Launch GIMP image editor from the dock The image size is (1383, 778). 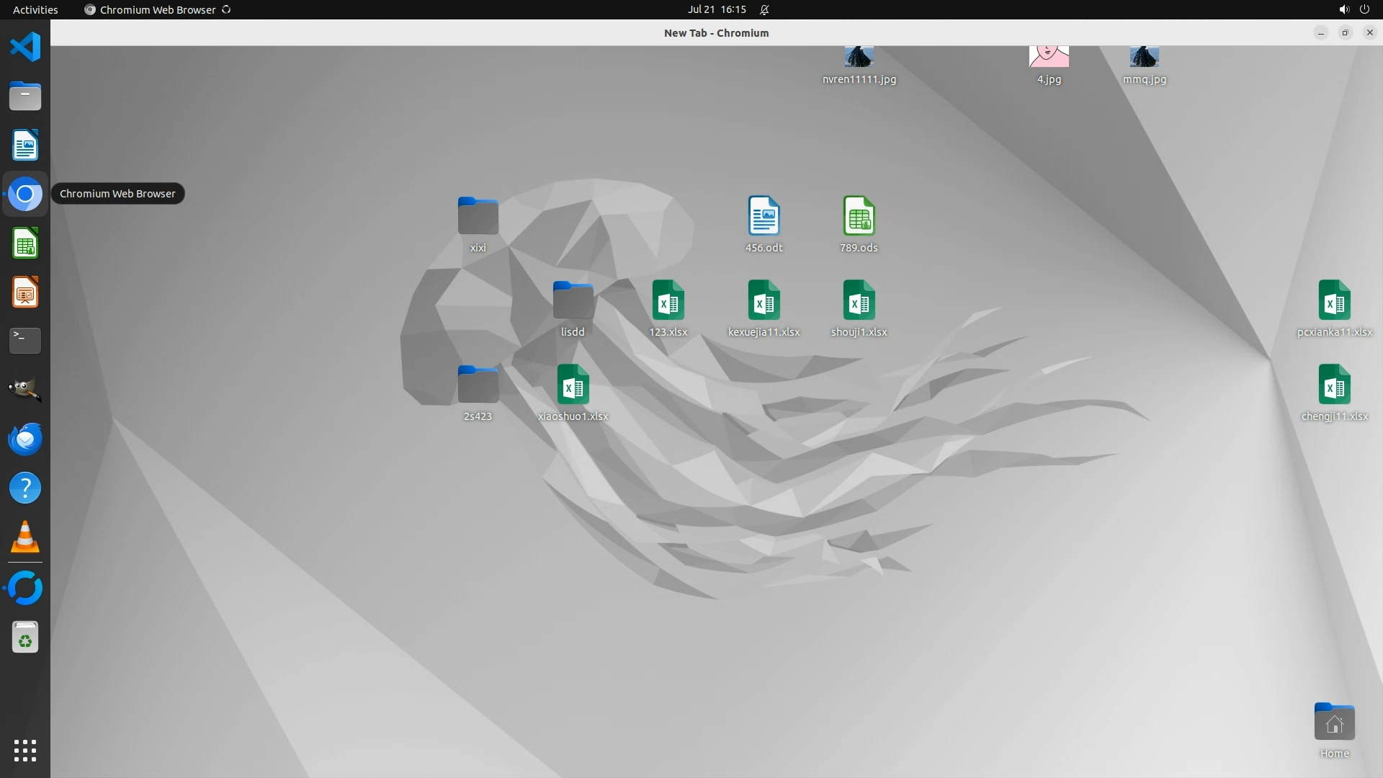(25, 390)
